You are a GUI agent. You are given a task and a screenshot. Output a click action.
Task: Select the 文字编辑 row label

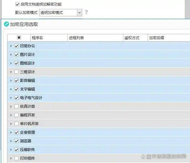(x=27, y=89)
